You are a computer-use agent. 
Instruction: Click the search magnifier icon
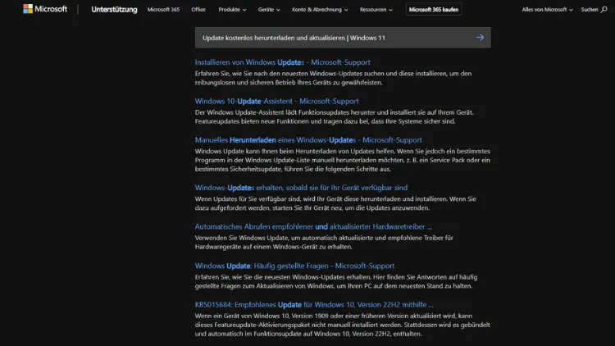604,9
